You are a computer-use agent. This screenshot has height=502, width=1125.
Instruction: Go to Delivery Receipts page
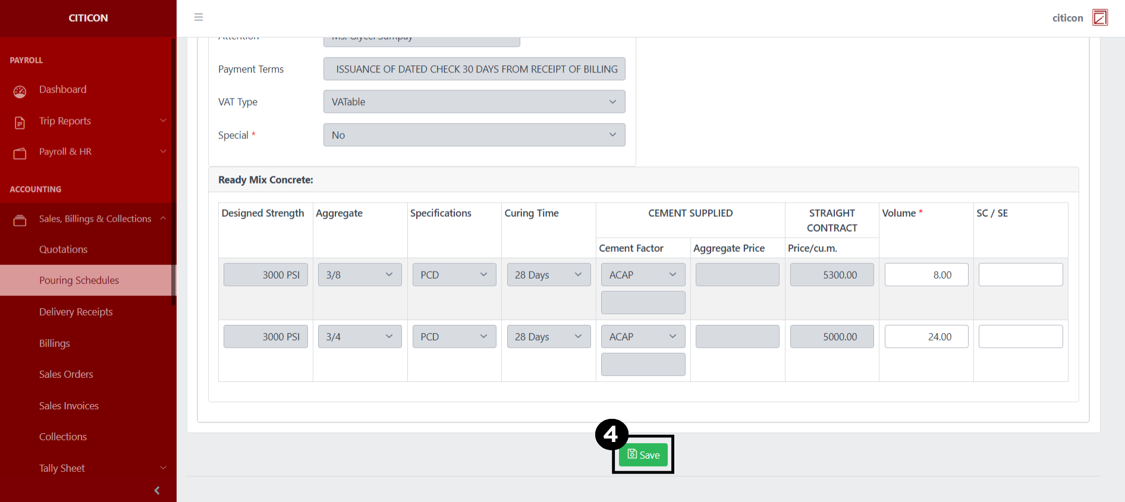76,312
